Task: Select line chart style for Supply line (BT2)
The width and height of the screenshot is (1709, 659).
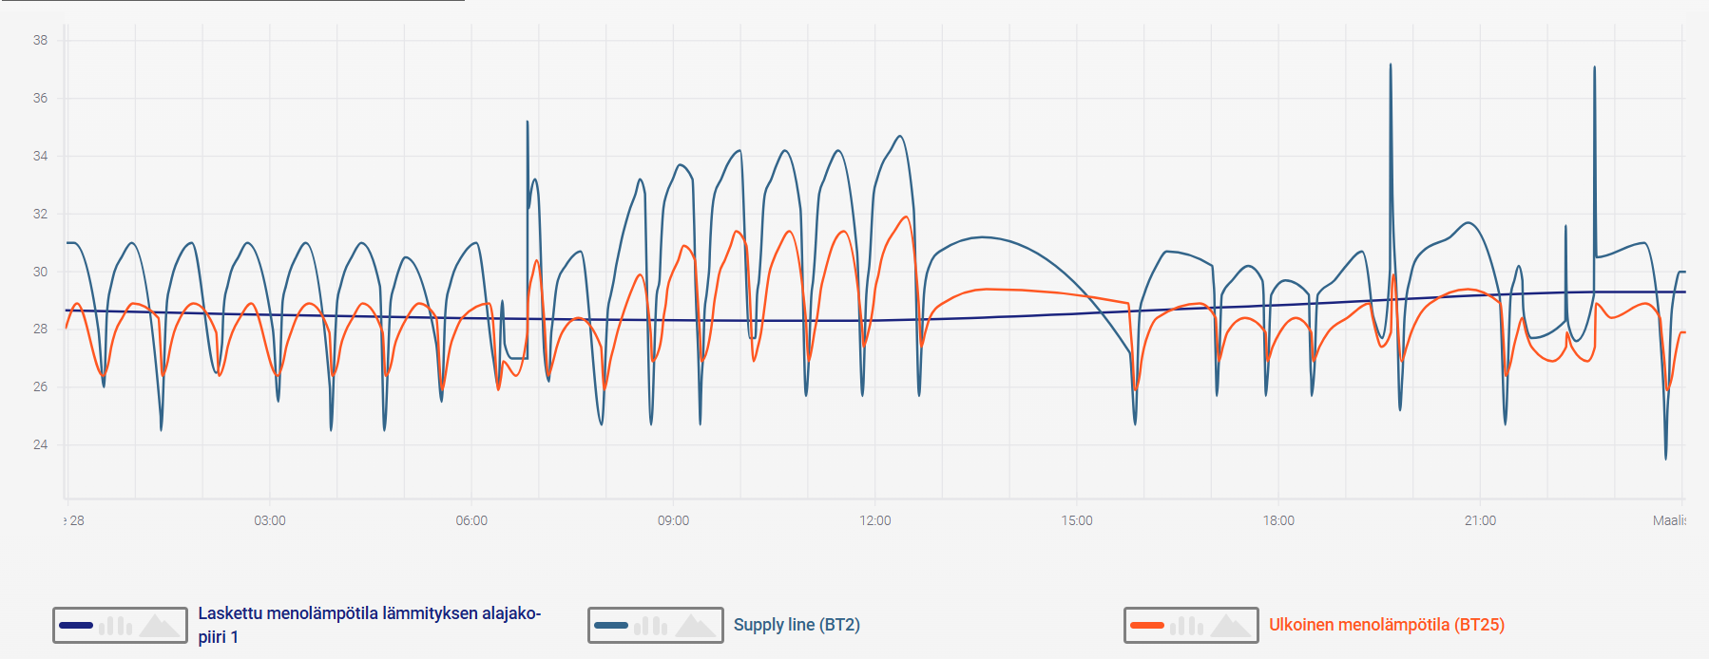Action: (611, 626)
